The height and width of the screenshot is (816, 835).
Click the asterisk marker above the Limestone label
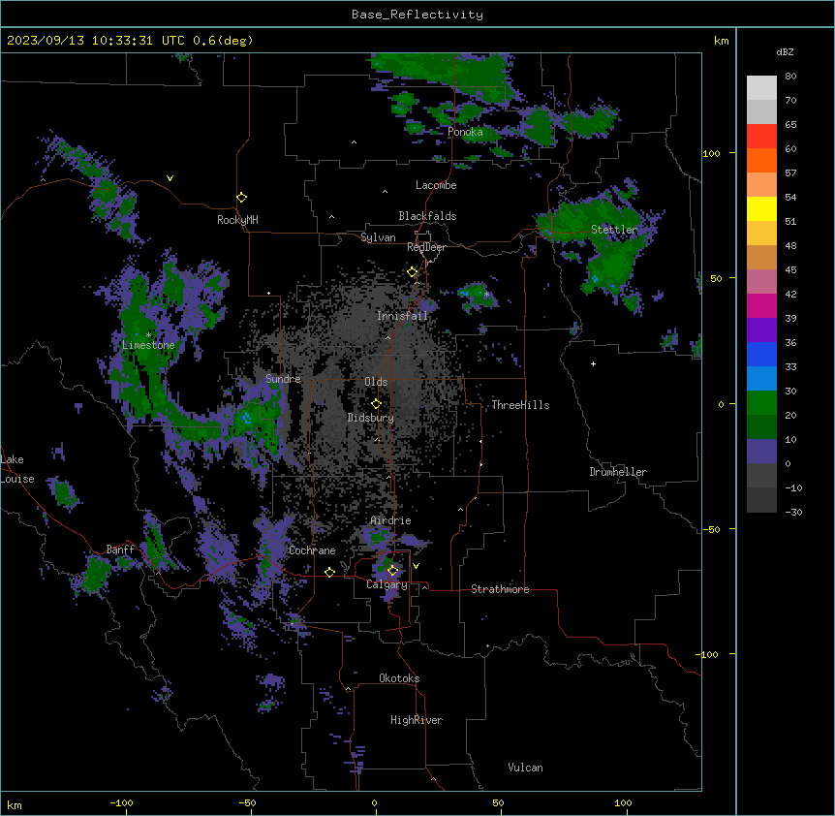(148, 335)
